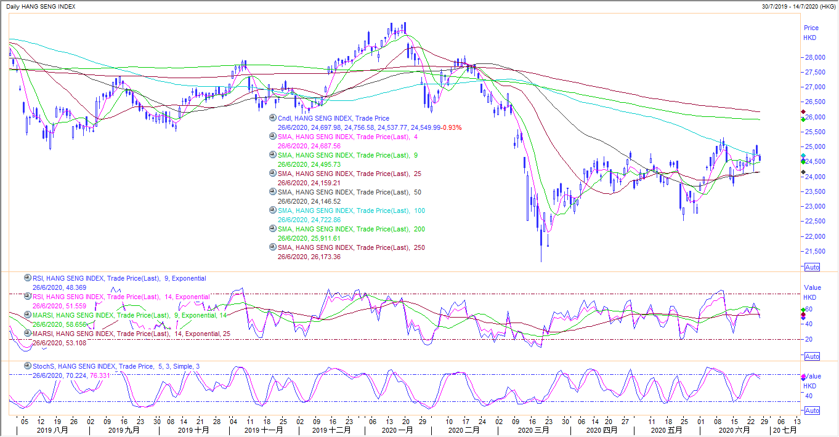
Task: Click the SMA 100 value '24,722.86'
Action: pos(326,220)
